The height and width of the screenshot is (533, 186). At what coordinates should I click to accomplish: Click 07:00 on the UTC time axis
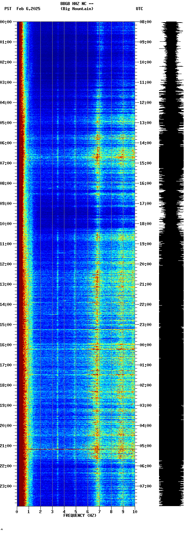click(145, 486)
